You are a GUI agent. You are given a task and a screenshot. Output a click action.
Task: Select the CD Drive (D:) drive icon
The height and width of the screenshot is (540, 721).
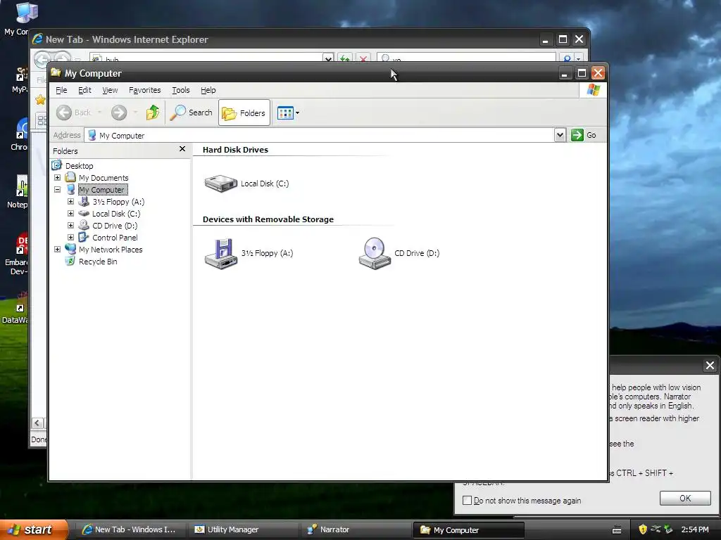375,253
